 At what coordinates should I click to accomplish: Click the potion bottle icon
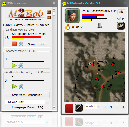(100, 25)
